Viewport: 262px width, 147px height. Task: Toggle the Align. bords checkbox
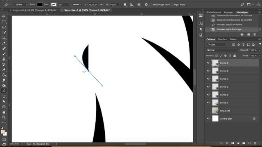tap(172, 4)
